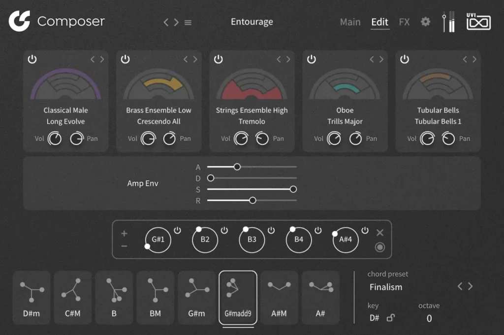This screenshot has width=504, height=335.
Task: Click the Entourage preset name
Action: (252, 22)
